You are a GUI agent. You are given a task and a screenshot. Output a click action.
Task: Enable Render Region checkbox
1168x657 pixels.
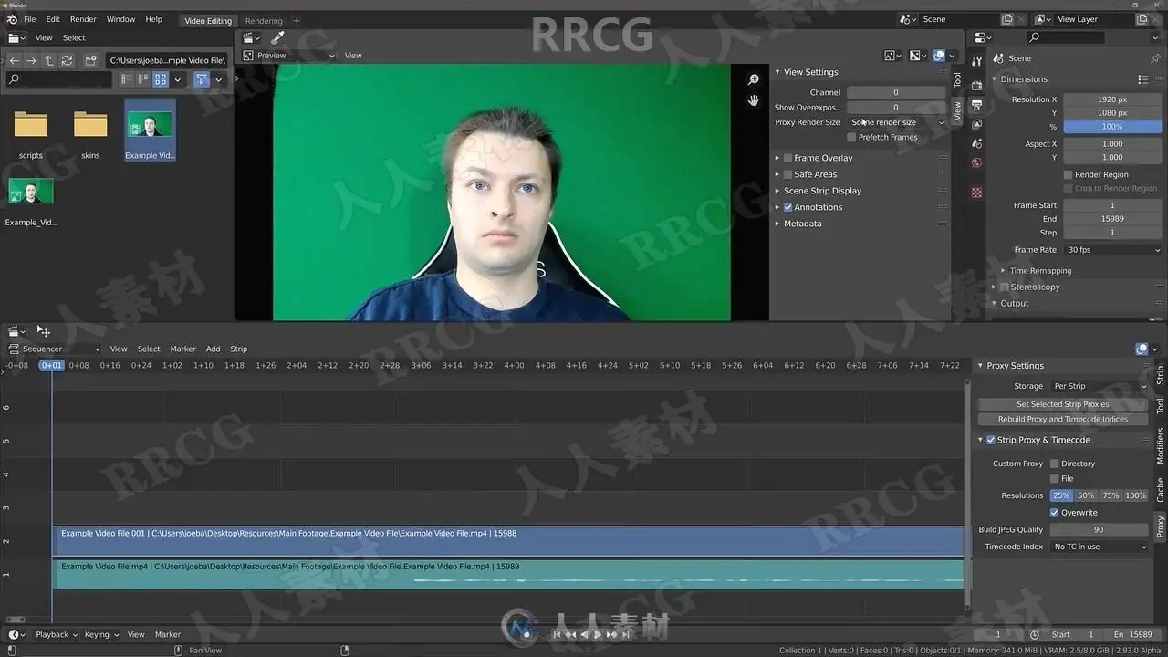(1068, 174)
